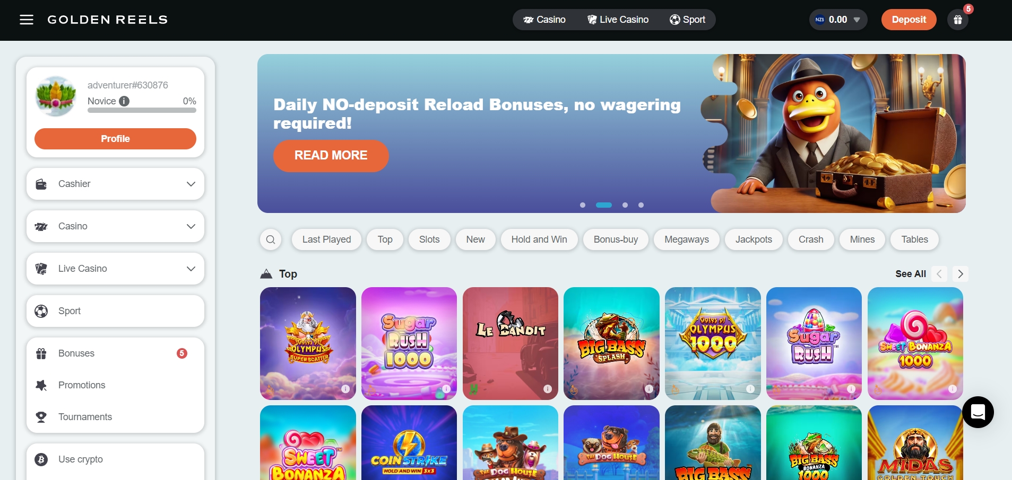
Task: Open the live chat support bubble
Action: 978,412
